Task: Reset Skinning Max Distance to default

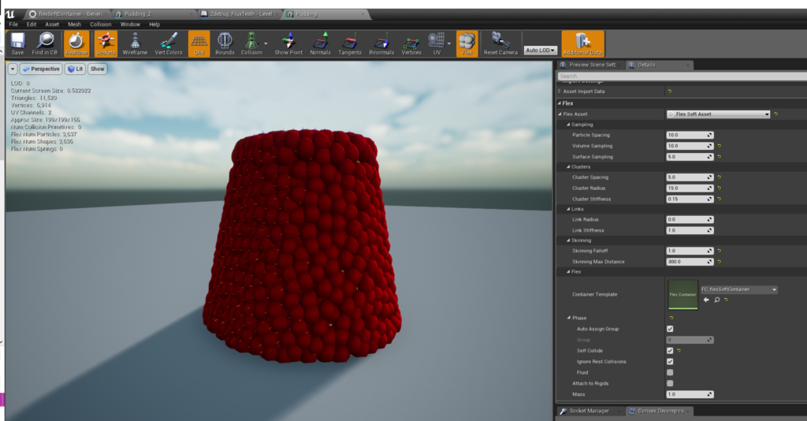Action: click(x=719, y=262)
